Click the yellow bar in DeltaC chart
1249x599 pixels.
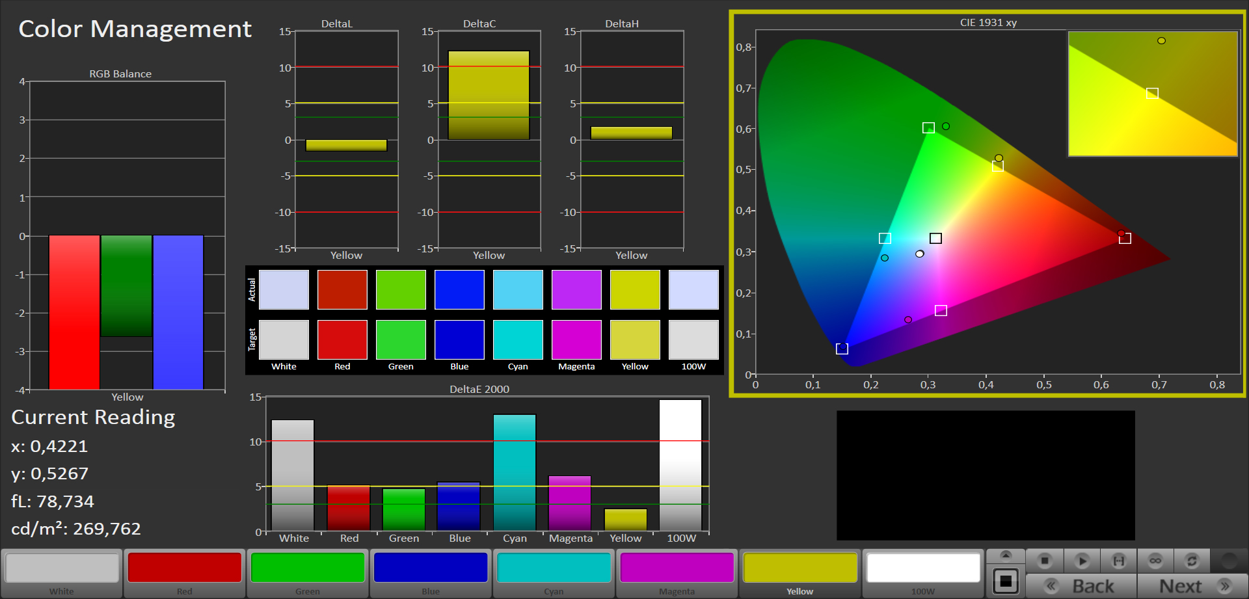pos(489,95)
